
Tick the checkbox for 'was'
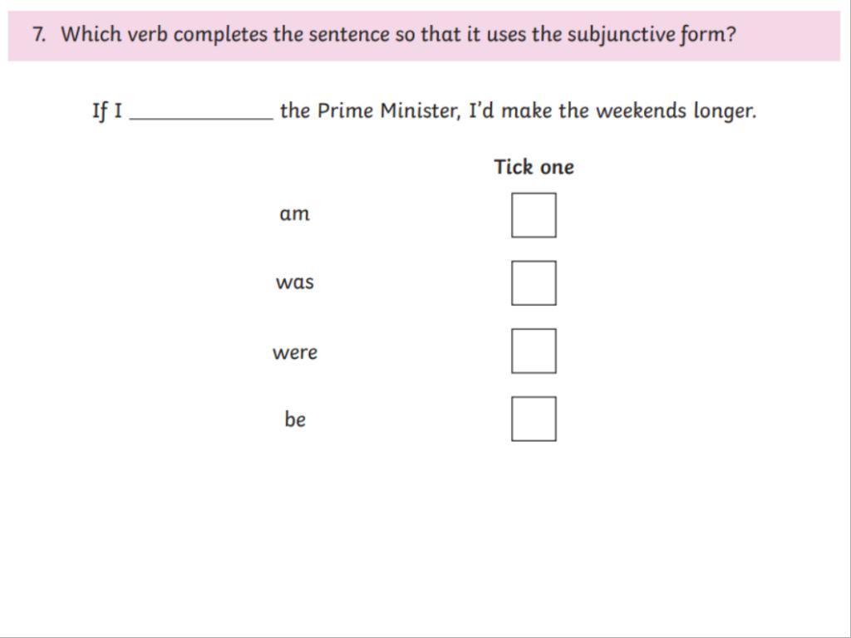534,282
